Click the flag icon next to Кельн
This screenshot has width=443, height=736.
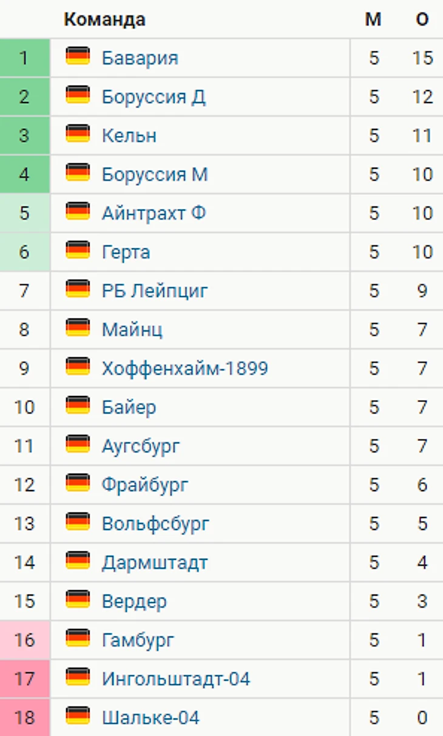point(78,134)
